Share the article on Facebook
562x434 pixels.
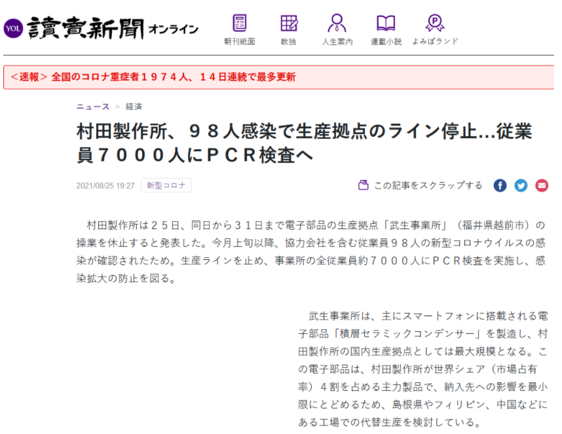(x=500, y=185)
